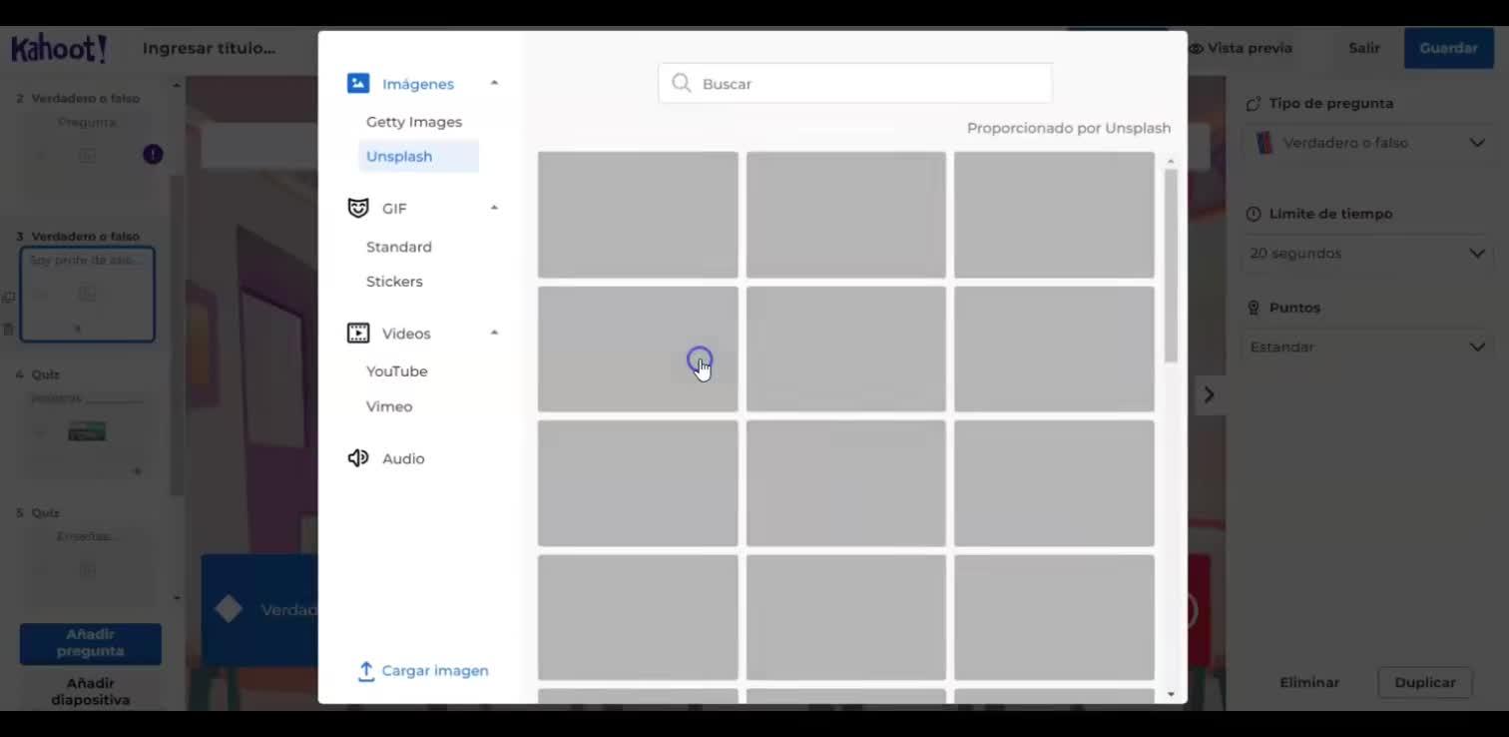Open the Audio speaker option
This screenshot has width=1509, height=737.
(x=386, y=458)
